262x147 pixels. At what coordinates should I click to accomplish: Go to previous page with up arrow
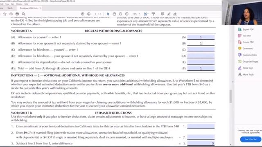point(83,14)
